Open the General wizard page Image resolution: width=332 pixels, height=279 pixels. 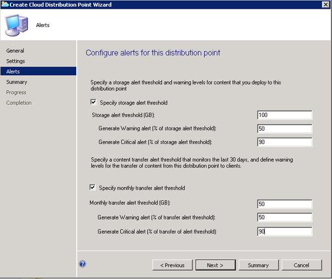pos(15,51)
